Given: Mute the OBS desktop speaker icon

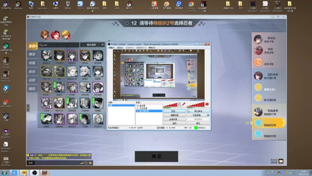Looking at the screenshot, I should [x=207, y=104].
